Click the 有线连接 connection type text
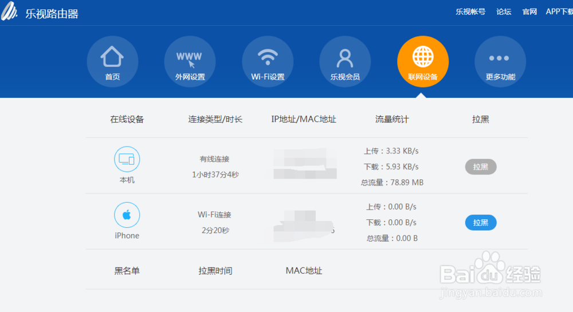 [214, 159]
